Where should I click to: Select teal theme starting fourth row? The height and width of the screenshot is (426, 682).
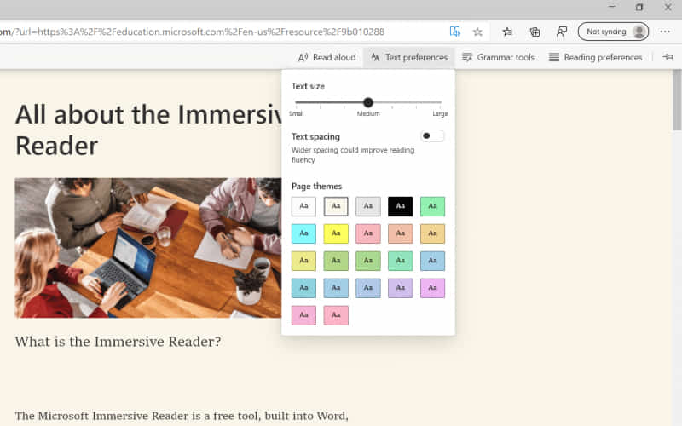coord(303,288)
